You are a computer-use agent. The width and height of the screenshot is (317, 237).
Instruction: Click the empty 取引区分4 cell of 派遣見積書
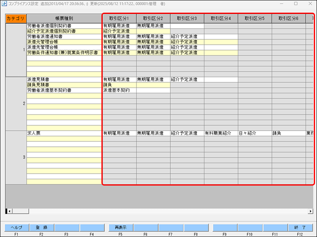click(221, 80)
